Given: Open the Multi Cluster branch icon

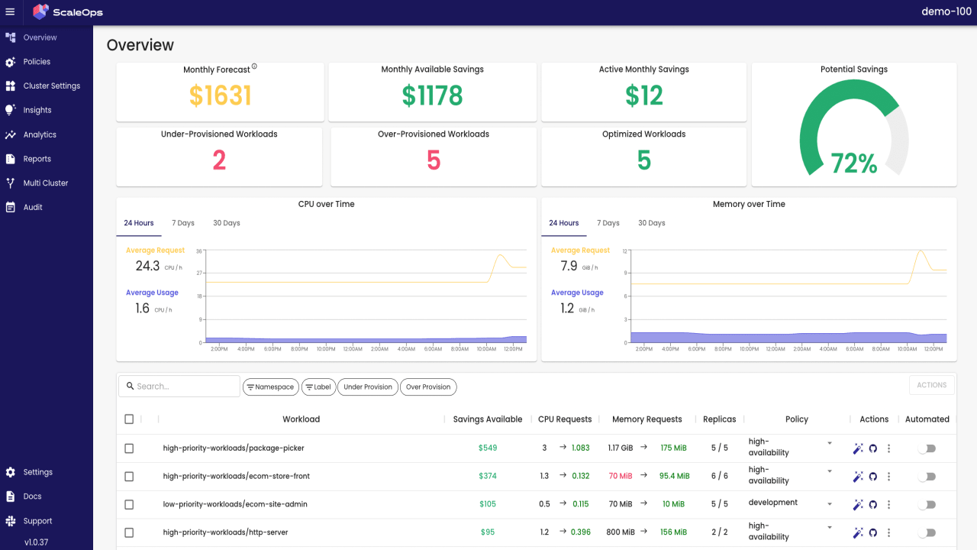Looking at the screenshot, I should [x=10, y=183].
